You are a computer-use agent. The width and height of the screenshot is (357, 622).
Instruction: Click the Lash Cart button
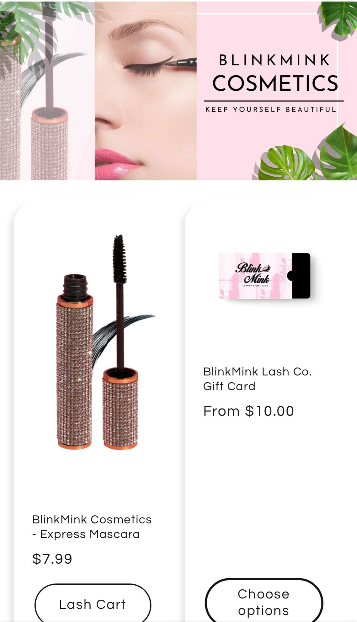pos(93,604)
